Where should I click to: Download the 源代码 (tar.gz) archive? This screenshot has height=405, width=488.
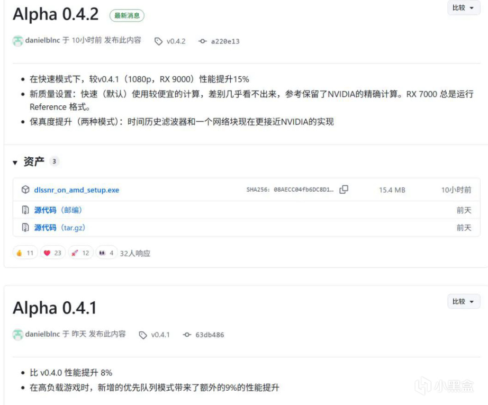(x=60, y=228)
